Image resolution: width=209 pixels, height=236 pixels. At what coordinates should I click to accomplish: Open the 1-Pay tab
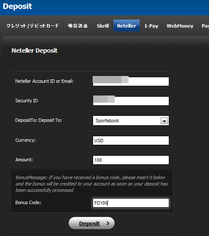(x=151, y=26)
